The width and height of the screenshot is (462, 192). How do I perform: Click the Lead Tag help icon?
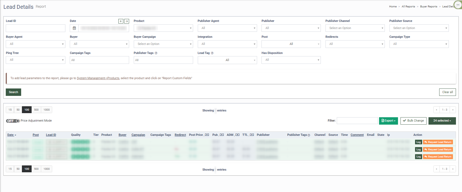click(x=212, y=53)
